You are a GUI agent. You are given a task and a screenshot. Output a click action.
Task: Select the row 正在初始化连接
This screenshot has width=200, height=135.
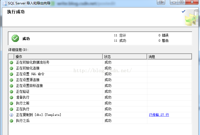click(100, 68)
